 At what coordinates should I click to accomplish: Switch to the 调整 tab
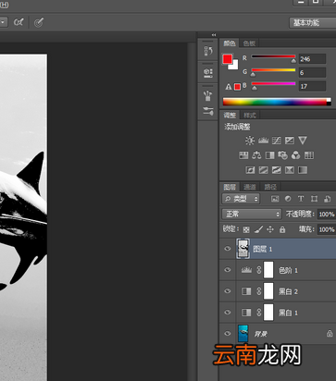tap(230, 116)
